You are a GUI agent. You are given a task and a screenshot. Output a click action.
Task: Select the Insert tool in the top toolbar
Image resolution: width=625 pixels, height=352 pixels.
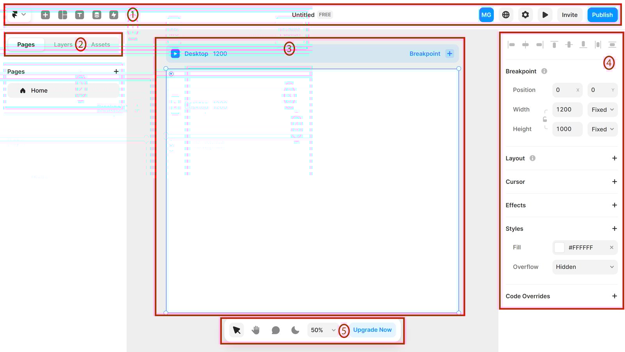point(45,14)
